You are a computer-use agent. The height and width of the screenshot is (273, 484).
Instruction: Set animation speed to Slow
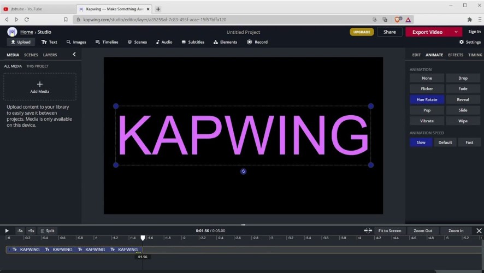[421, 142]
